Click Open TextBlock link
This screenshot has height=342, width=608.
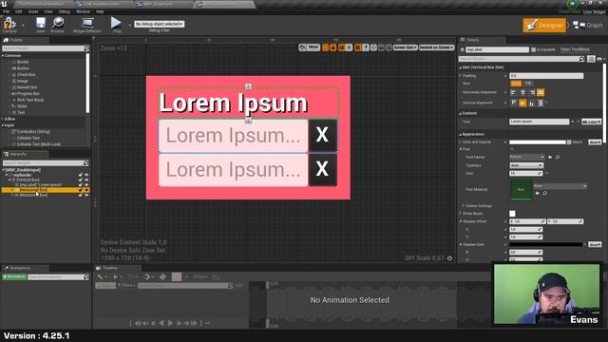tap(575, 49)
